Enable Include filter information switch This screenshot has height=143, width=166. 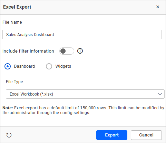tap(67, 51)
